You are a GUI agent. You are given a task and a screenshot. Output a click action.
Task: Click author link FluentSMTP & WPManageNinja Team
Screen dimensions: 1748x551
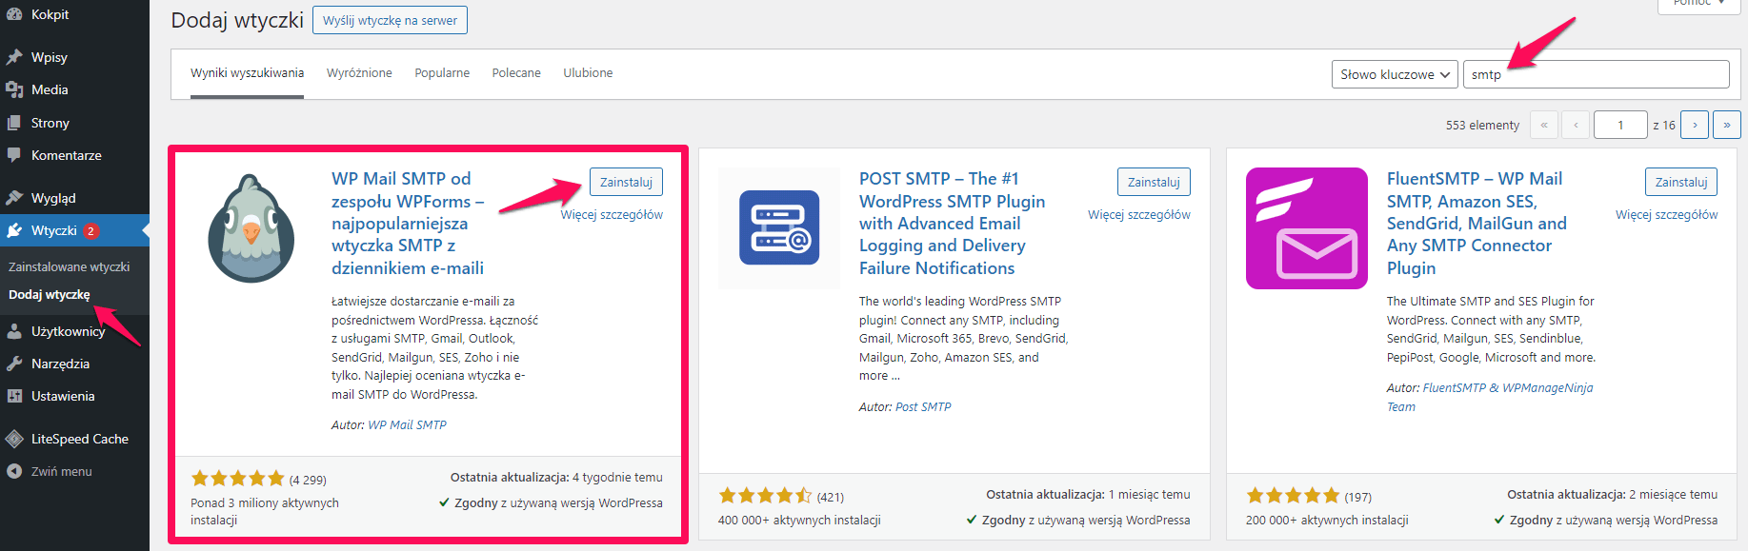1490,397
